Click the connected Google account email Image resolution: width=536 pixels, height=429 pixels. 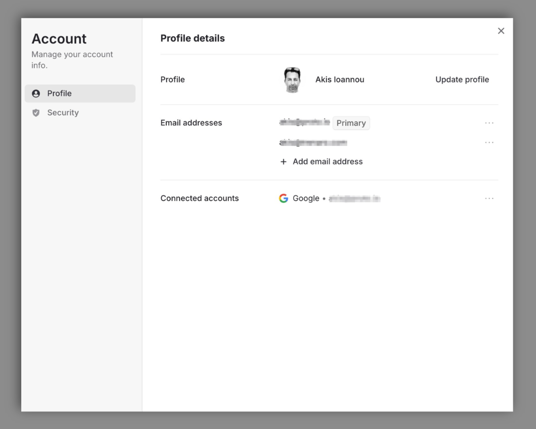click(354, 199)
